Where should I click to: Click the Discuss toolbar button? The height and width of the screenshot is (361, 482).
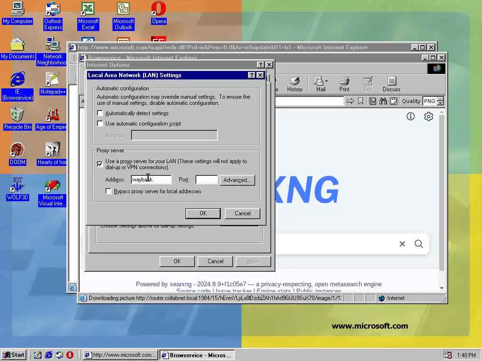tap(391, 84)
